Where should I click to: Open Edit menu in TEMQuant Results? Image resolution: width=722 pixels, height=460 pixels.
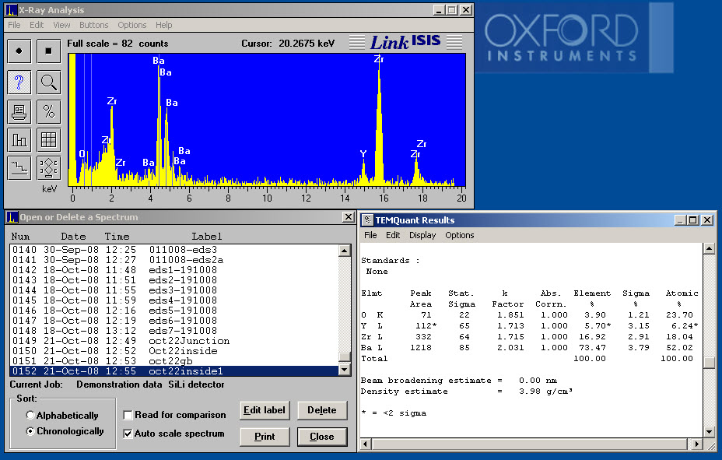pyautogui.click(x=393, y=235)
